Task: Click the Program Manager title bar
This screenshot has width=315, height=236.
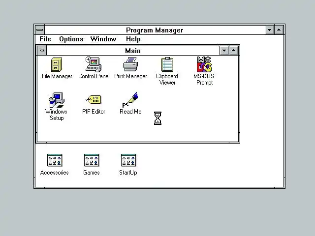Action: [155, 30]
